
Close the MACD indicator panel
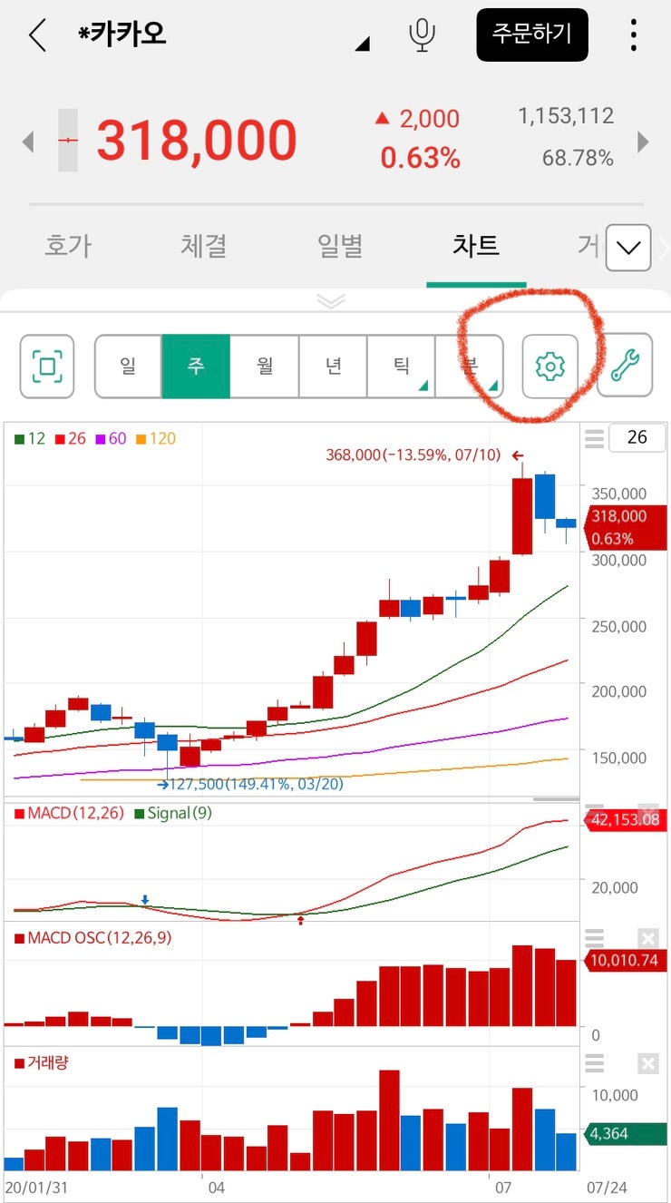647,811
